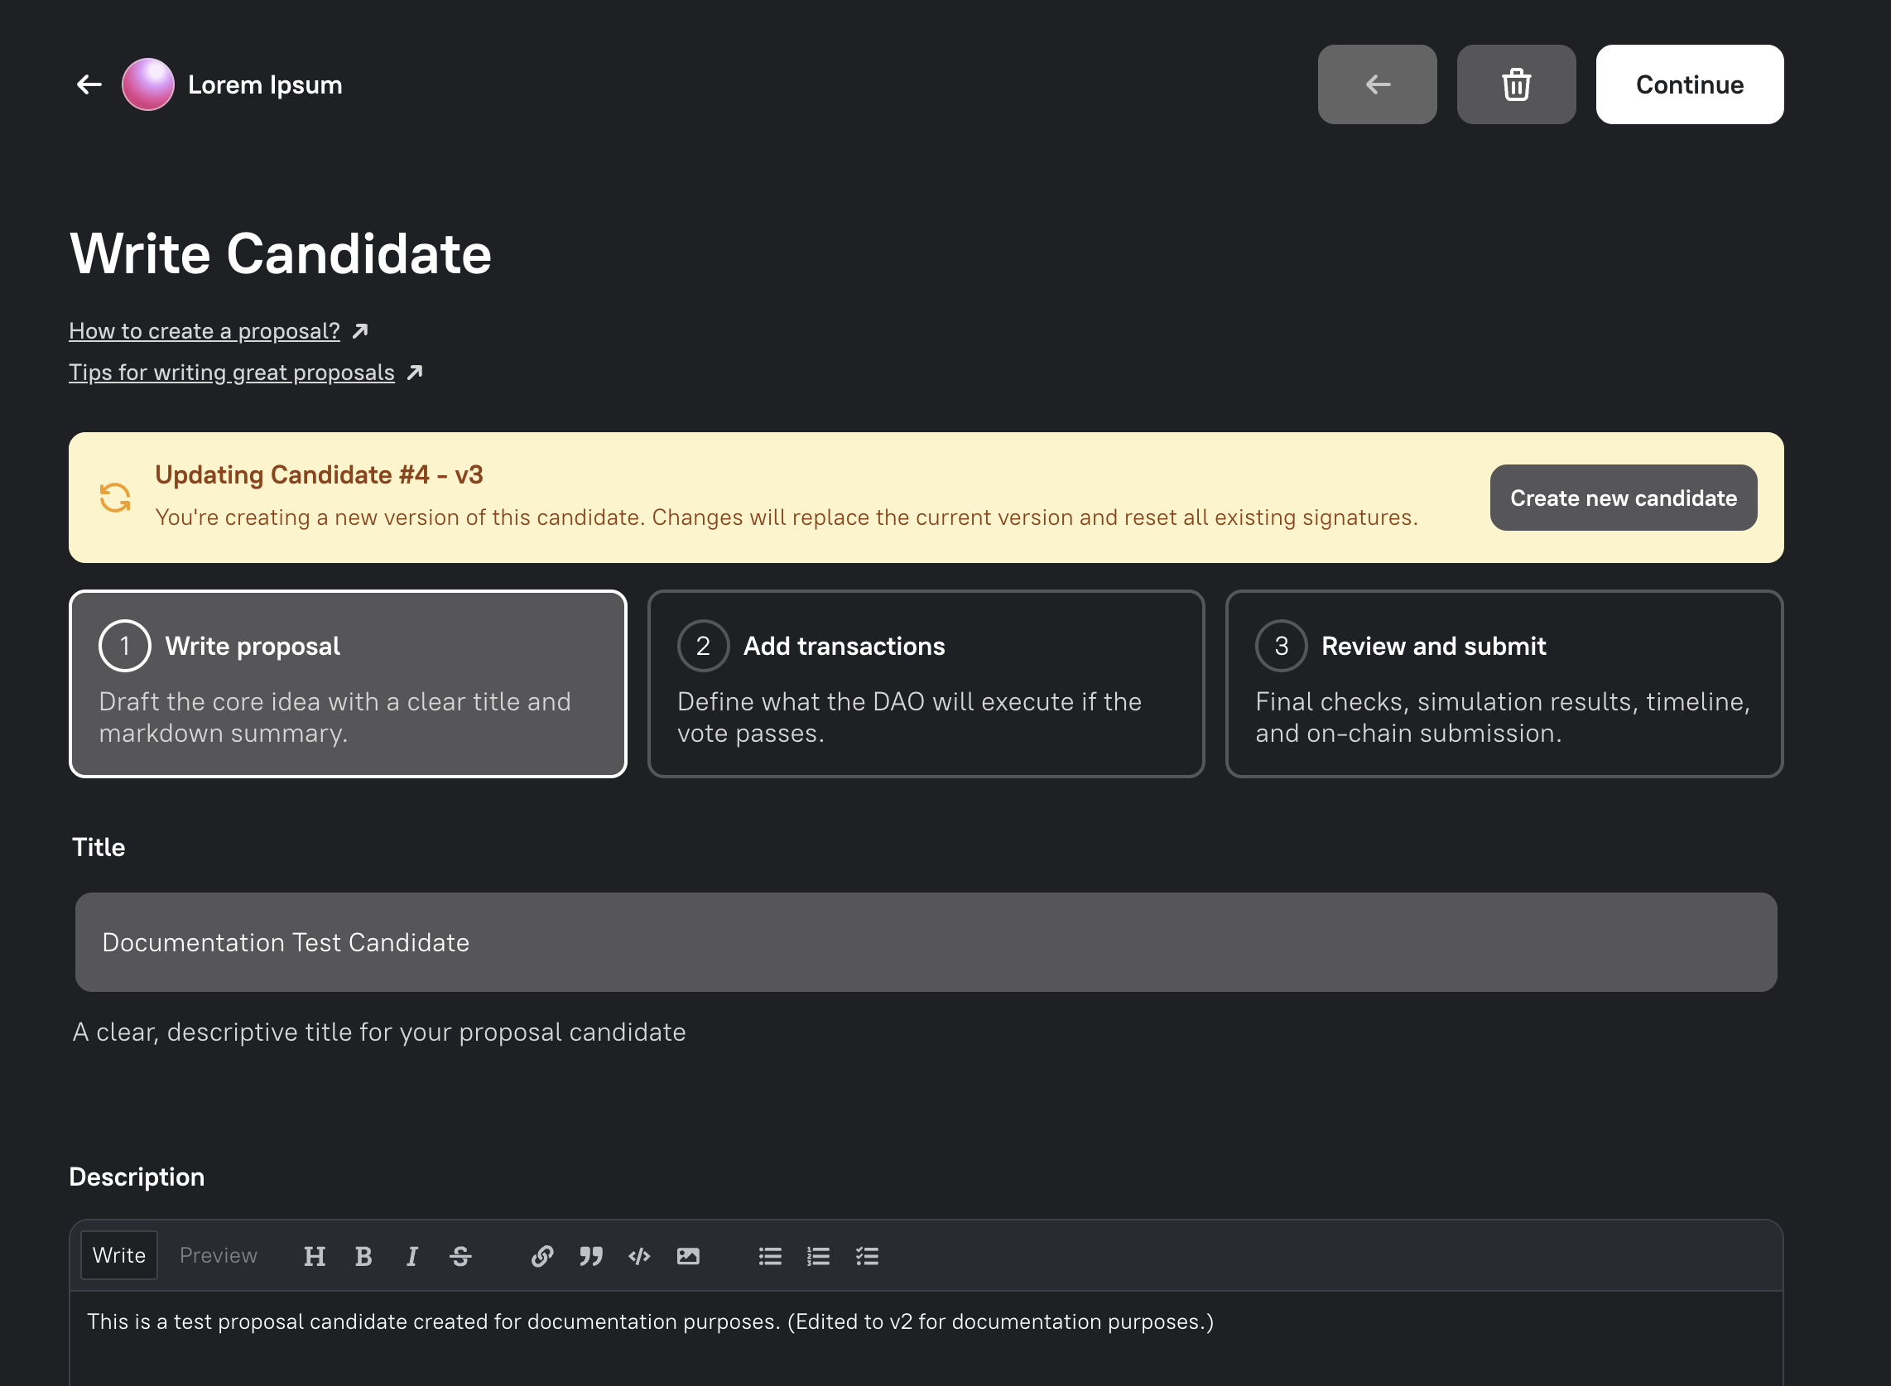The image size is (1891, 1386).
Task: Open the Lorem Ipsum avatar
Action: pyautogui.click(x=147, y=84)
